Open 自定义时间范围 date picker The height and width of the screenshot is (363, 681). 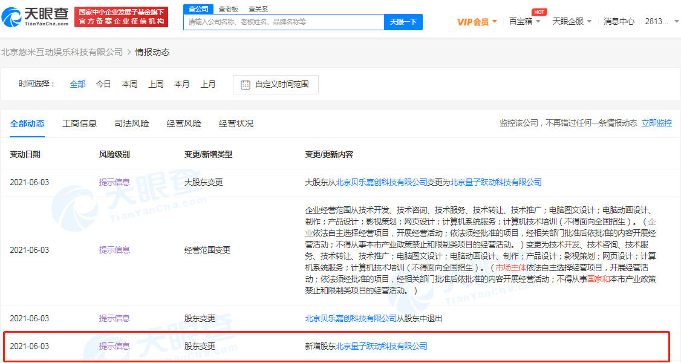tap(275, 85)
